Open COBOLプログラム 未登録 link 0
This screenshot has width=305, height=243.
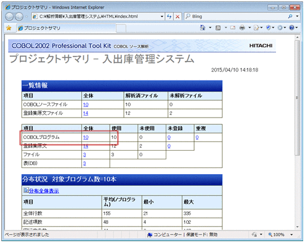click(169, 137)
